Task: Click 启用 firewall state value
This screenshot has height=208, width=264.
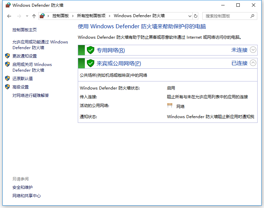Action: [171, 88]
